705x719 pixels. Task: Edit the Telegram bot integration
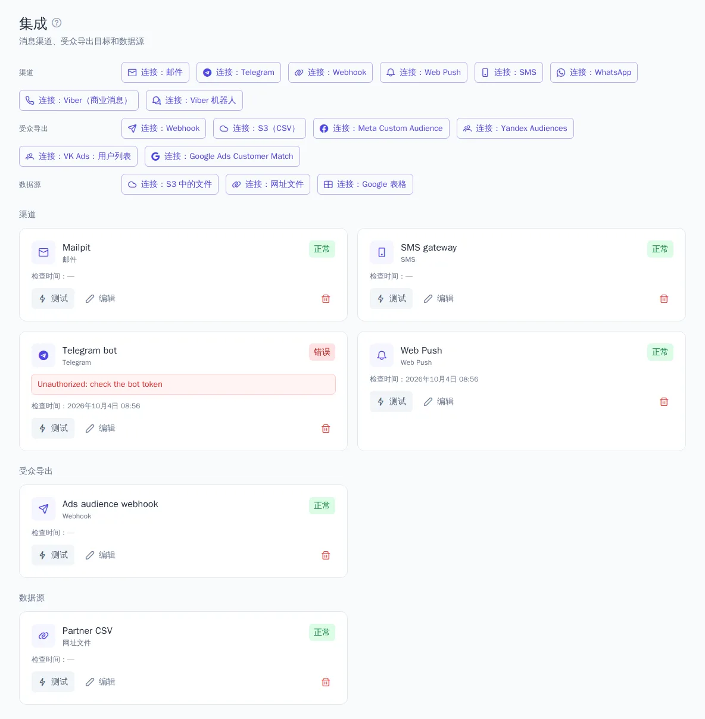pos(100,429)
